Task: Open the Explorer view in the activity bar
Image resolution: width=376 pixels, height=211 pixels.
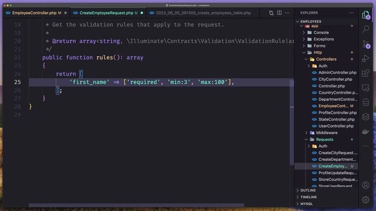Action: point(365,15)
